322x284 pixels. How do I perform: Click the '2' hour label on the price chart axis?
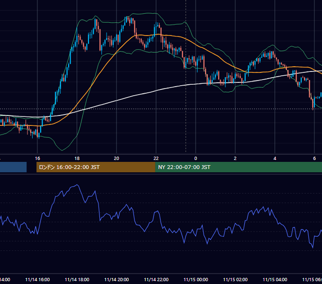tap(235, 159)
